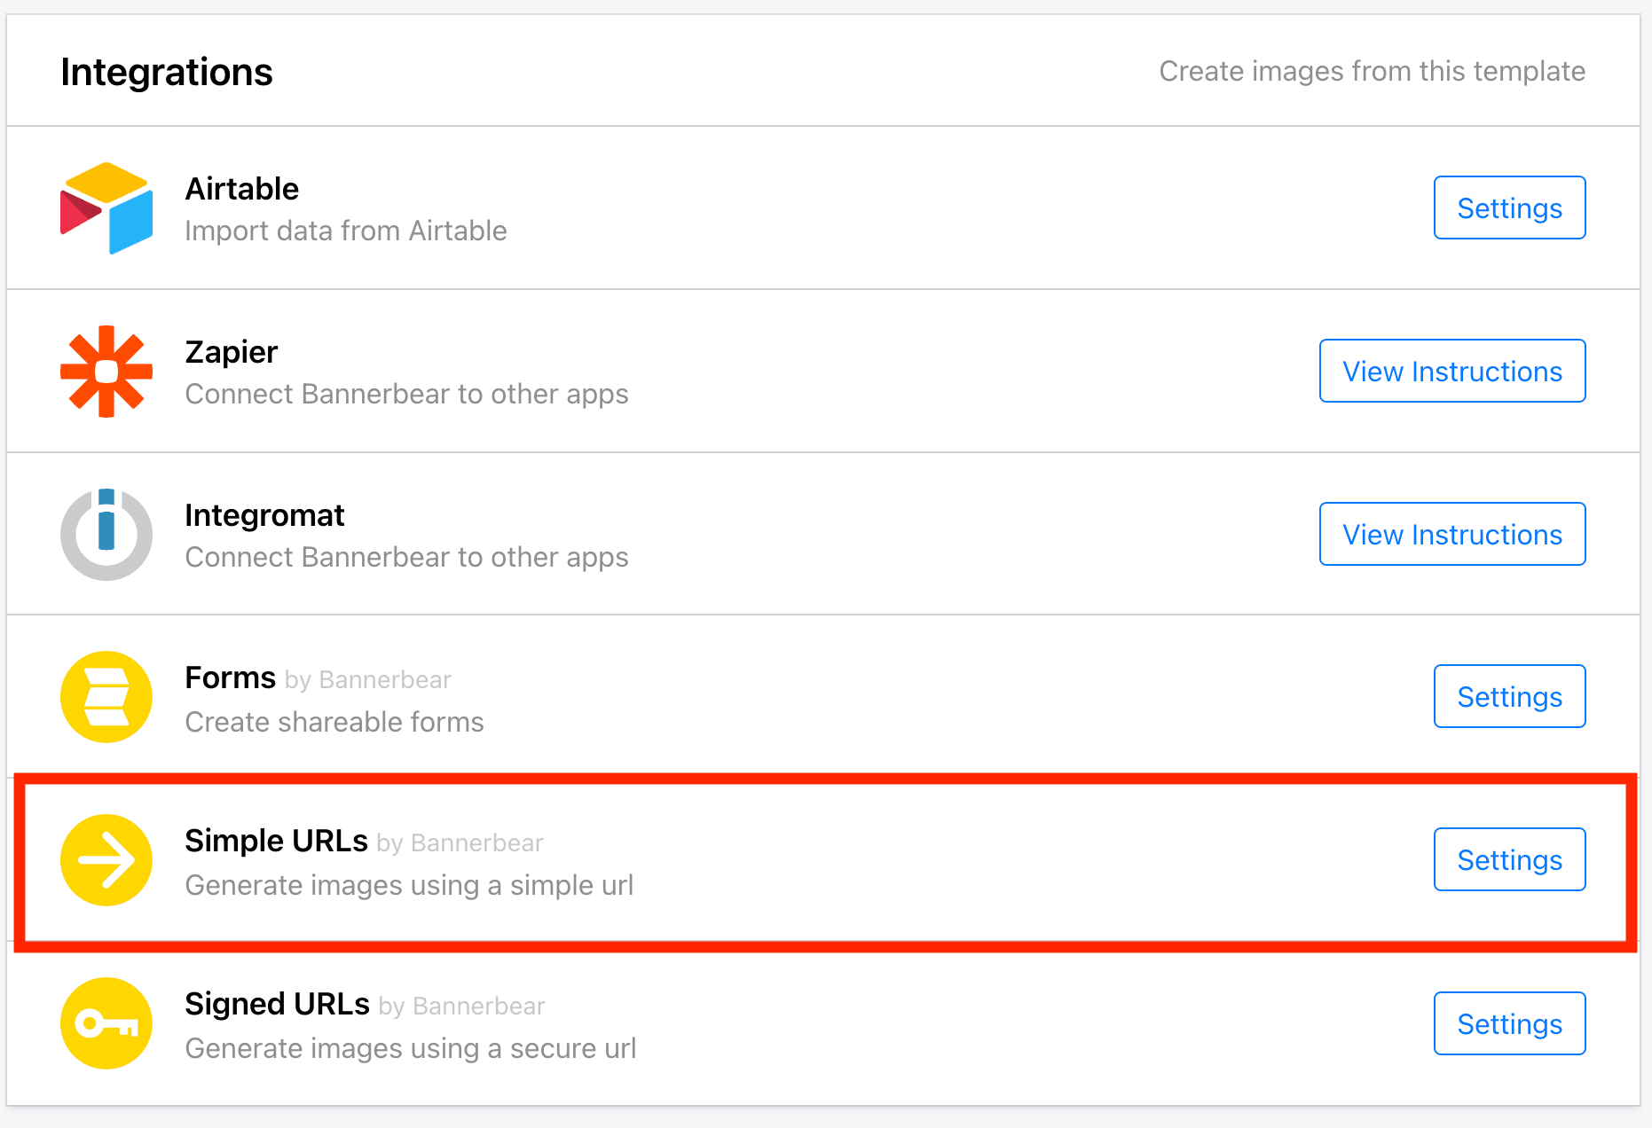Click View Instructions next to Zapier
This screenshot has height=1128, width=1652.
coord(1451,371)
